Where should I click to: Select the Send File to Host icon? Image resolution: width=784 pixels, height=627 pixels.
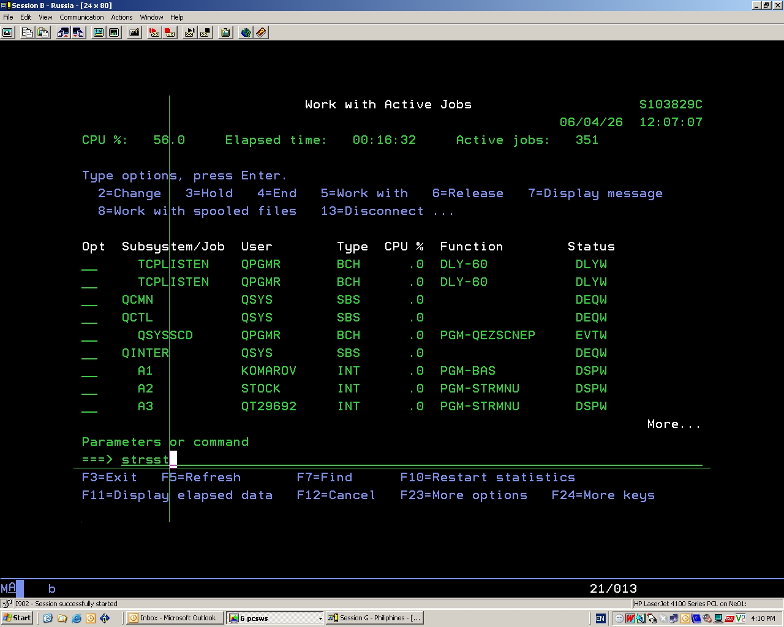pyautogui.click(x=63, y=32)
